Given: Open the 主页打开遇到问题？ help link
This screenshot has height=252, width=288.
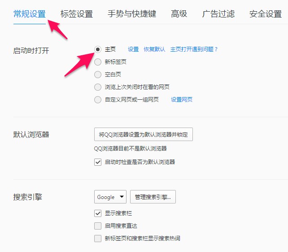Looking at the screenshot, I should coord(194,49).
